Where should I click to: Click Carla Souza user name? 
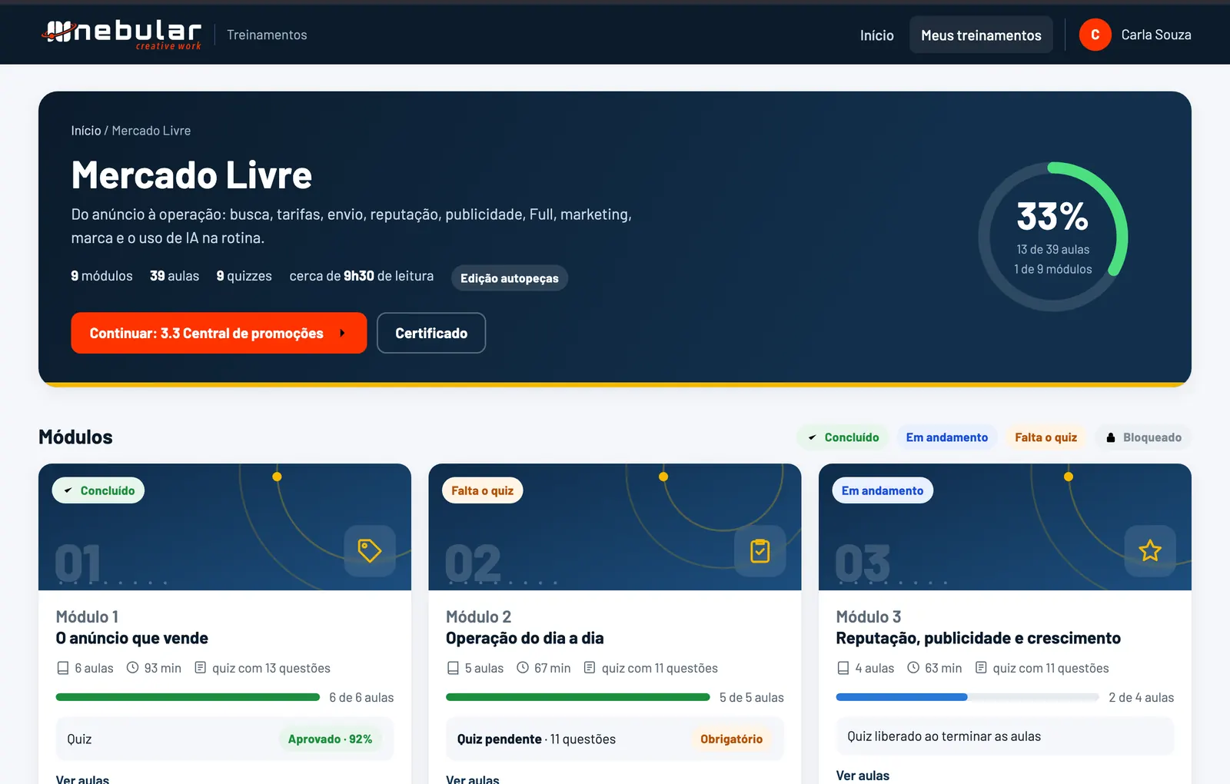click(1156, 35)
